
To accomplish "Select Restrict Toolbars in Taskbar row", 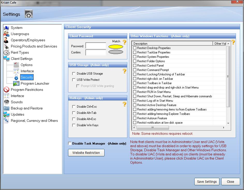I will pos(179,83).
